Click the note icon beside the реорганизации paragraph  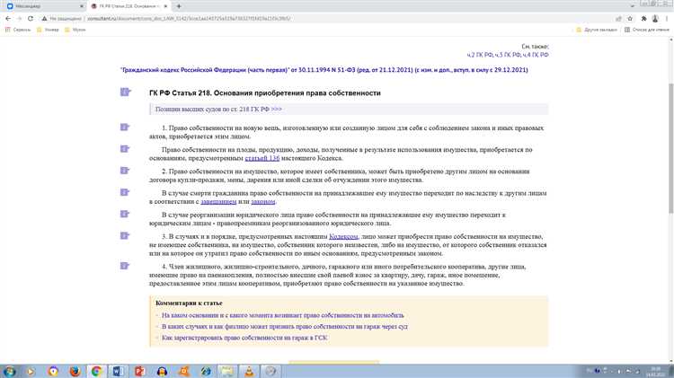pos(125,214)
